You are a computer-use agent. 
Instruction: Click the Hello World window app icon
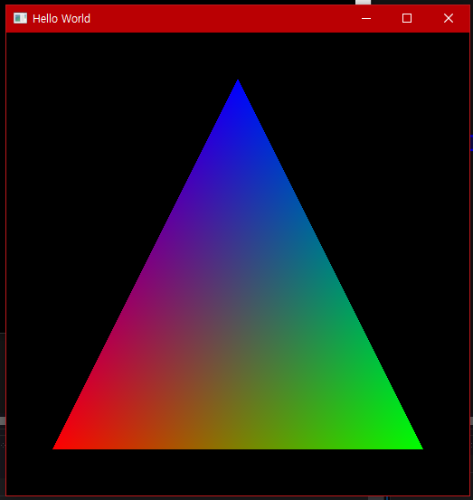(20, 18)
